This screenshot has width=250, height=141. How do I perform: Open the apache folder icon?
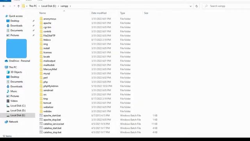(x=41, y=23)
